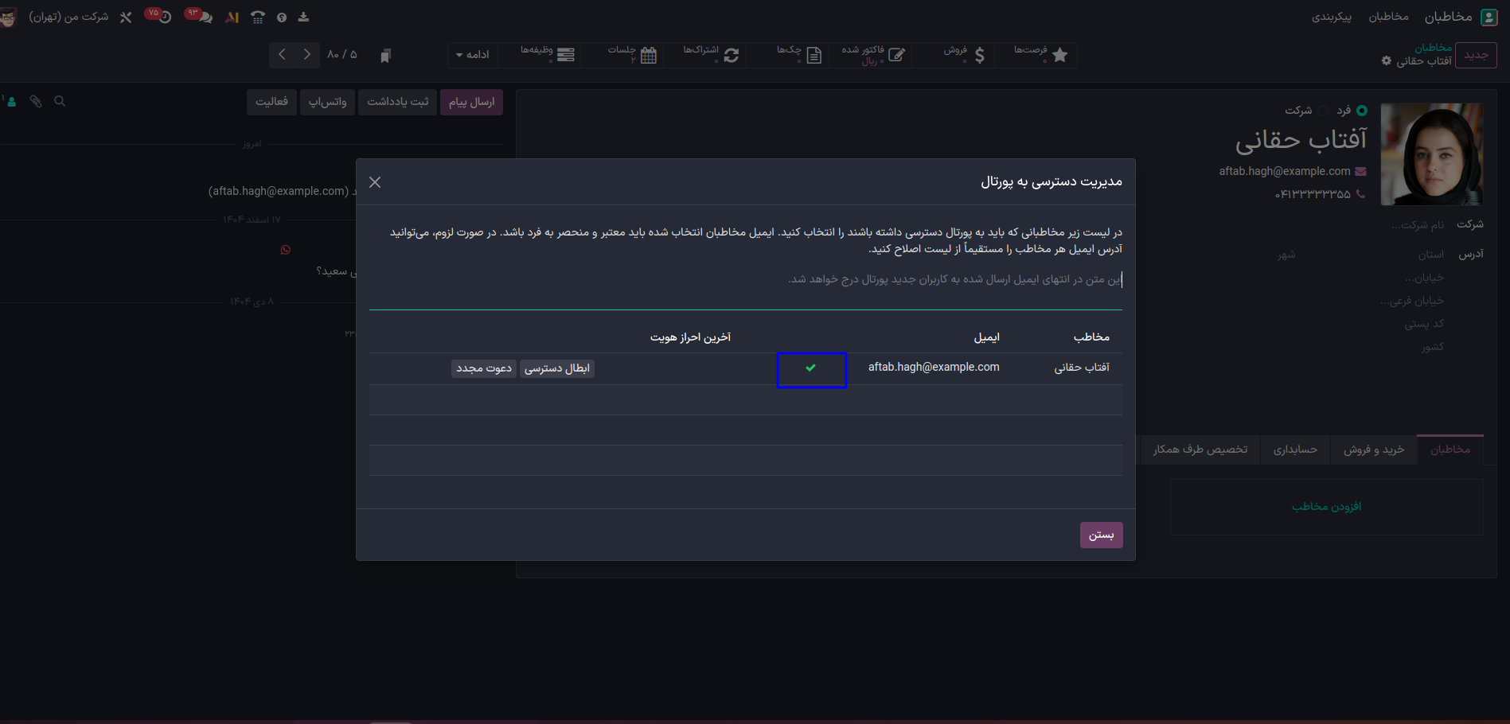This screenshot has height=724, width=1510.
Task: Switch to the تخصیص طرف همکار tab
Action: 1200,450
